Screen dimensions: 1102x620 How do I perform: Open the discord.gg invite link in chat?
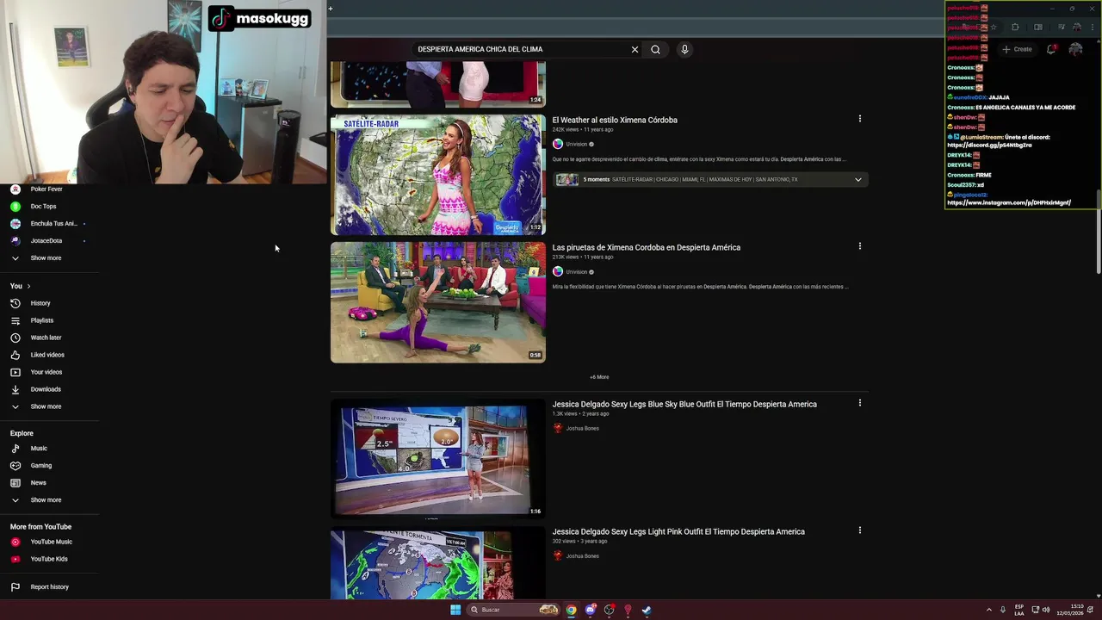[989, 146]
